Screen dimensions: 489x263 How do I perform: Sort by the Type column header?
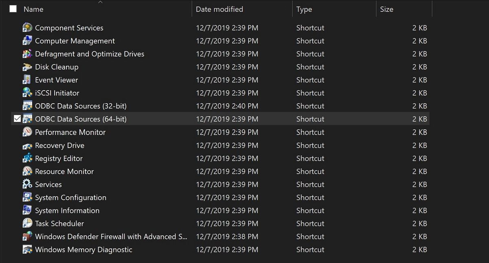[304, 9]
